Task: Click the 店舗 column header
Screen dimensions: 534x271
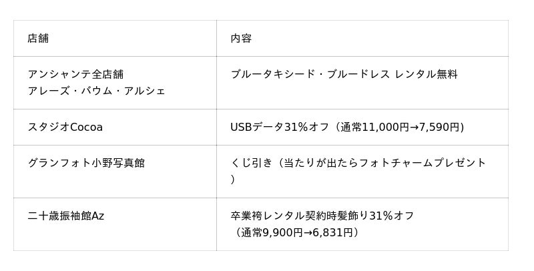Action: coord(38,39)
